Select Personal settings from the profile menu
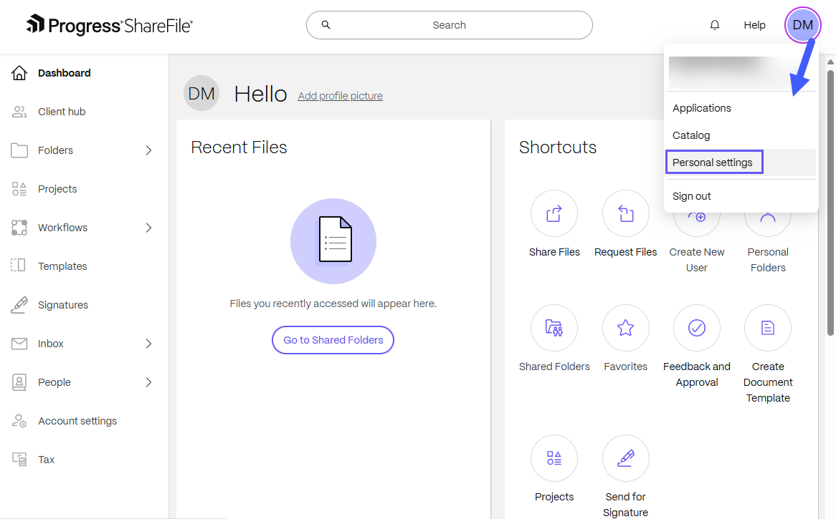The width and height of the screenshot is (836, 519). 714,162
